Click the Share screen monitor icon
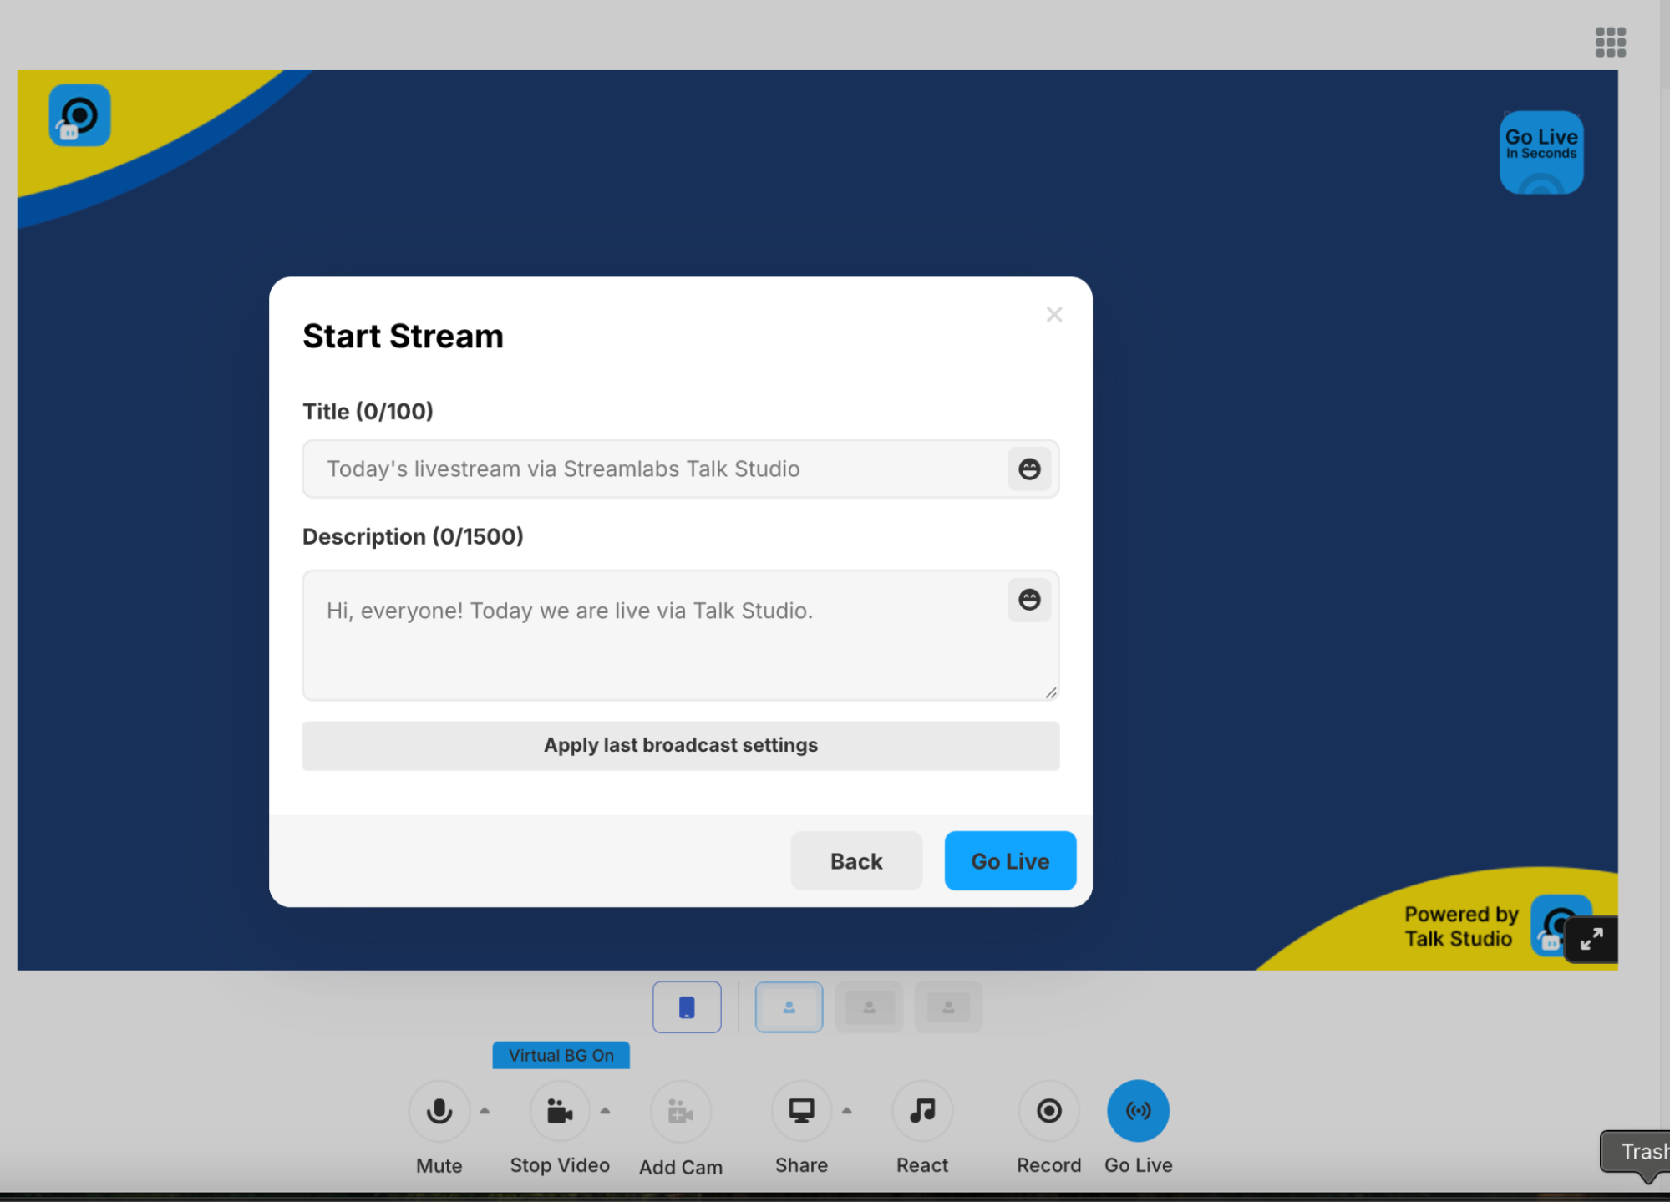 tap(801, 1111)
